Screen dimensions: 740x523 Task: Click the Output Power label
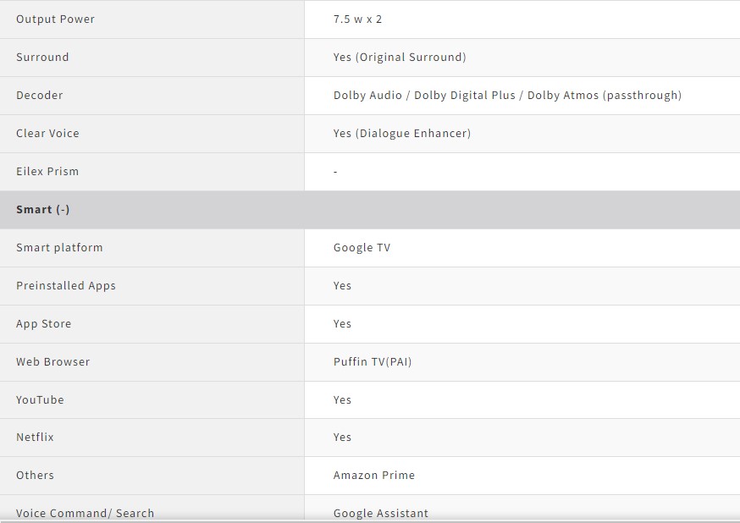(55, 19)
